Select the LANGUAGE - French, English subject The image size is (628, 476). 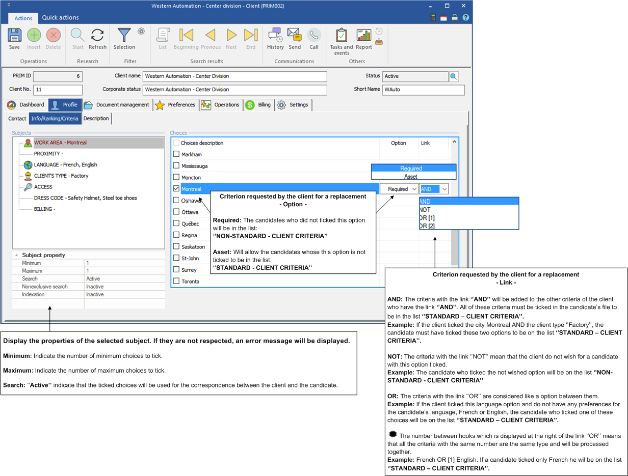65,165
